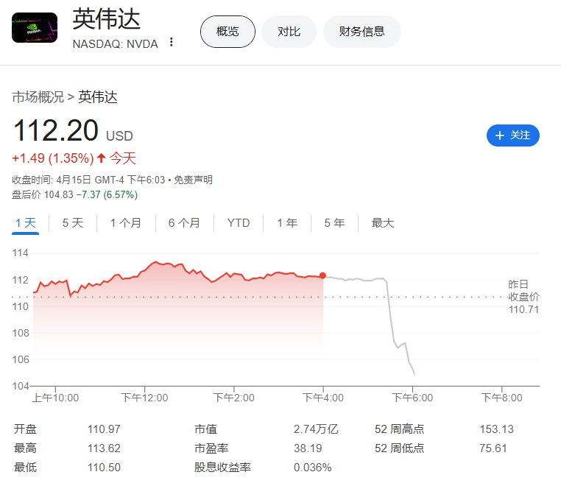561x486 pixels.
Task: Select the 5 年 time range tab
Action: click(334, 223)
